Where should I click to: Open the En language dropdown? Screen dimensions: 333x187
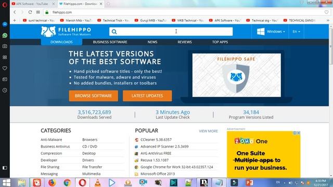[x=296, y=32]
